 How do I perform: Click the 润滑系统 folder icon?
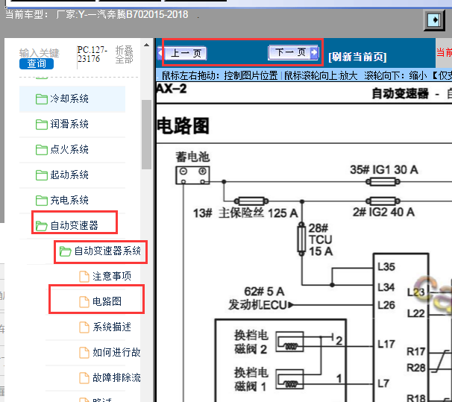click(x=42, y=125)
